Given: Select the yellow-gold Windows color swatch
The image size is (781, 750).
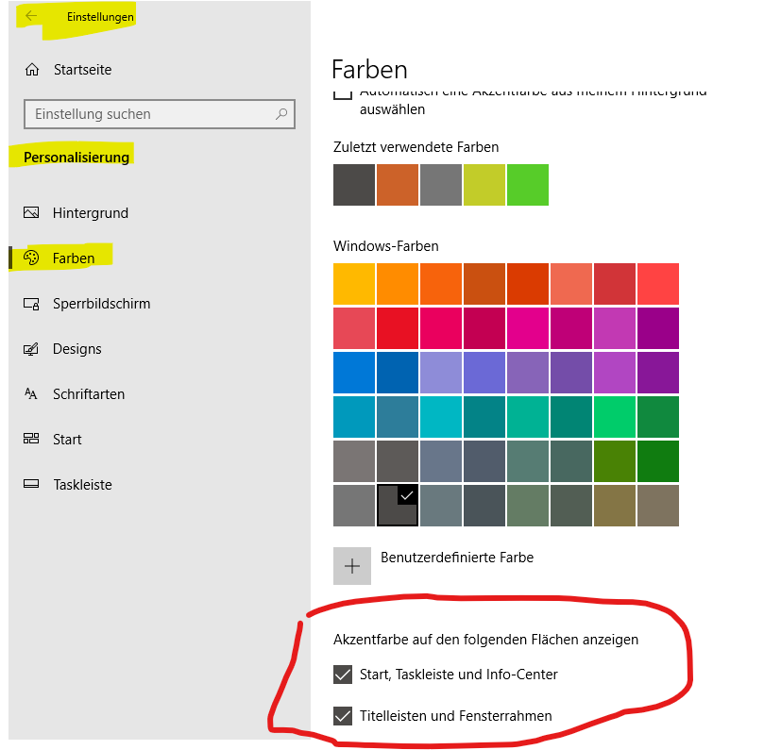Looking at the screenshot, I should (354, 284).
